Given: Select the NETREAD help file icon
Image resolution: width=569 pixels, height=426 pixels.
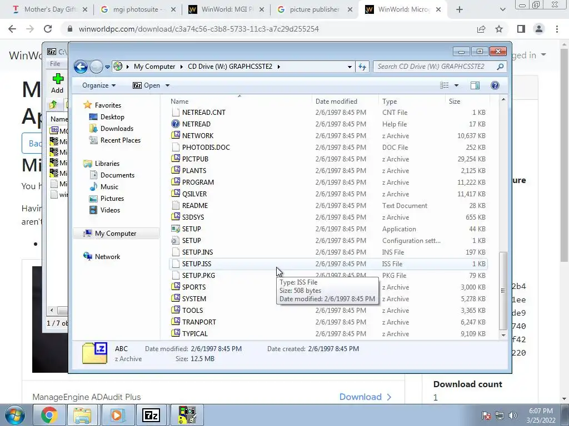Looking at the screenshot, I should pos(175,124).
